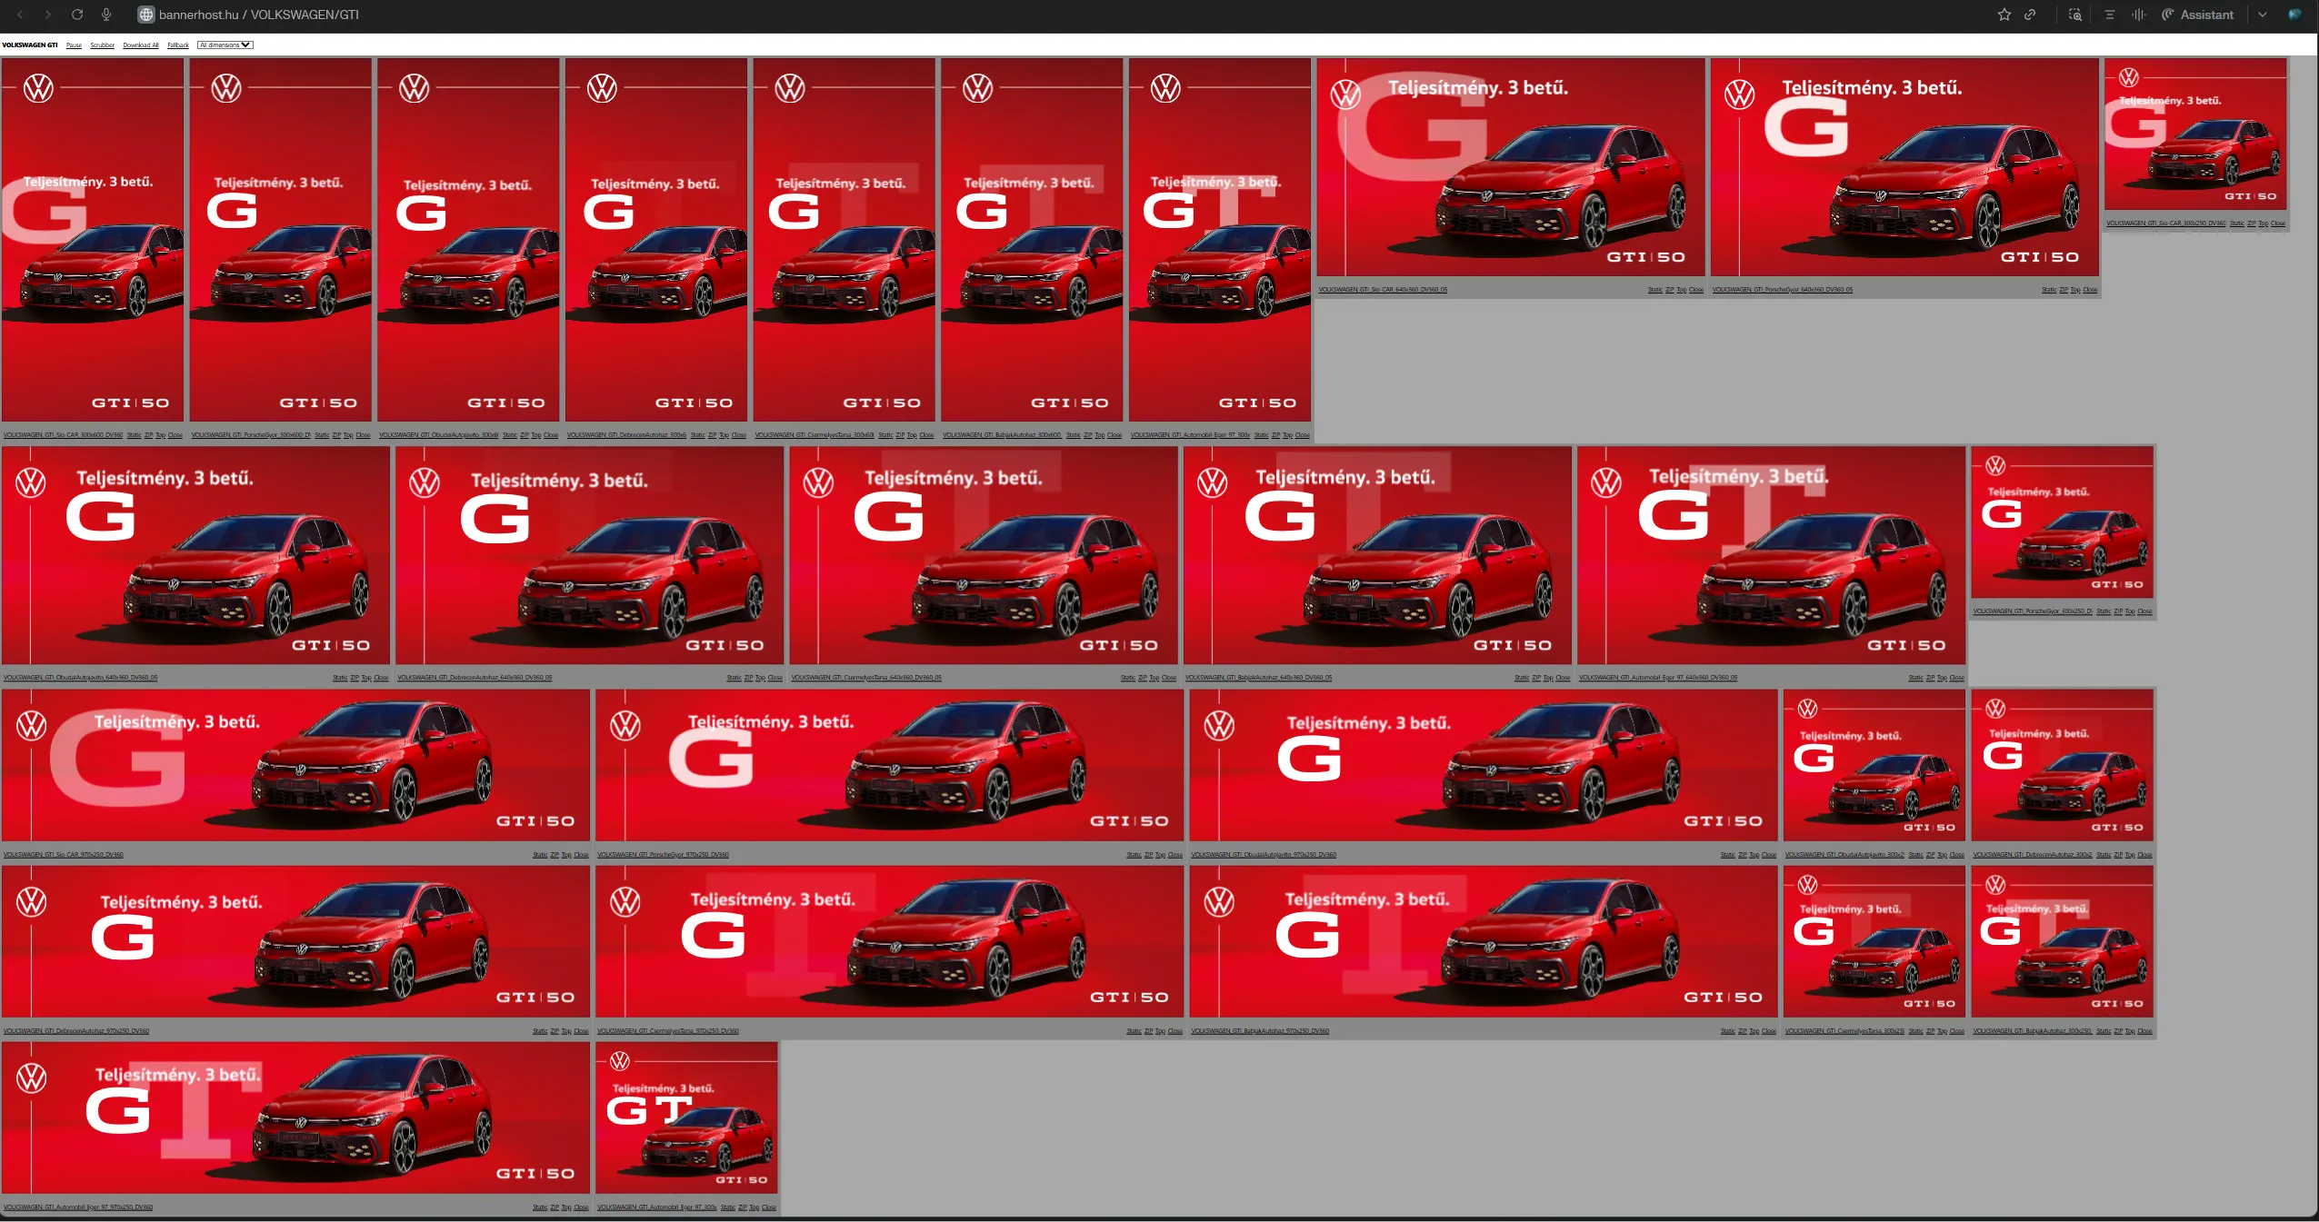Click Static under Automobil Eger 300x250 banner
This screenshot has width=2319, height=1222.
(x=728, y=1207)
